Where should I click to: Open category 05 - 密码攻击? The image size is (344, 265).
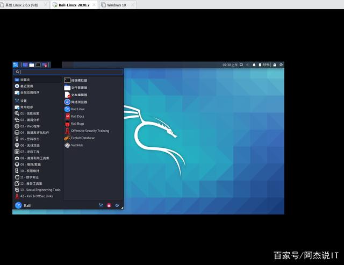(38, 139)
